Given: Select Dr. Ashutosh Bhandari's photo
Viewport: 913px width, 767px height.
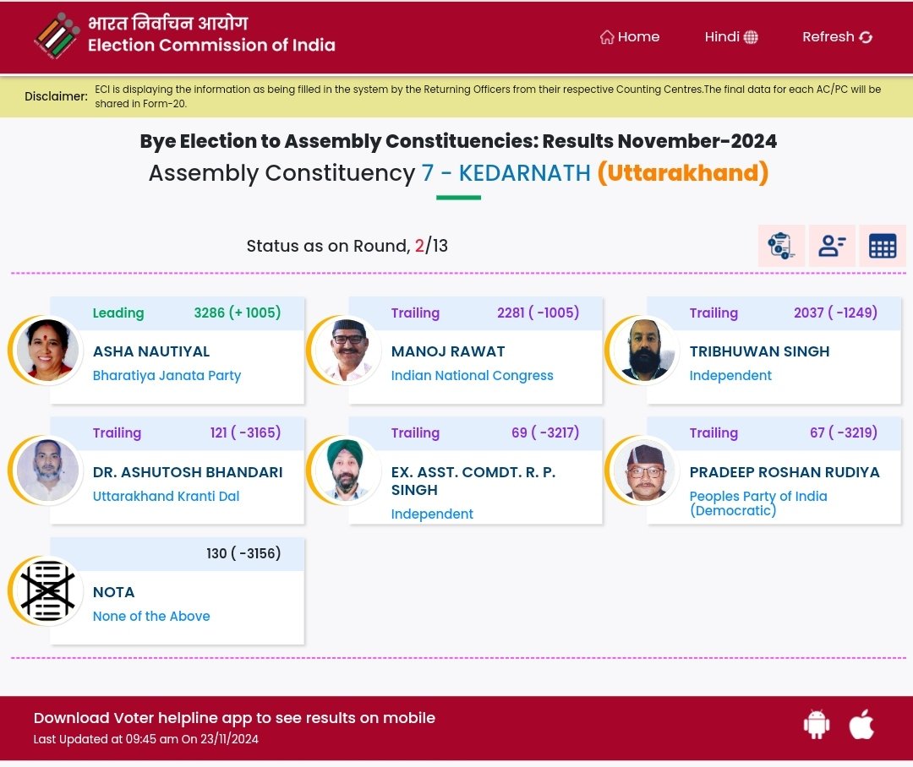Looking at the screenshot, I should click(47, 471).
